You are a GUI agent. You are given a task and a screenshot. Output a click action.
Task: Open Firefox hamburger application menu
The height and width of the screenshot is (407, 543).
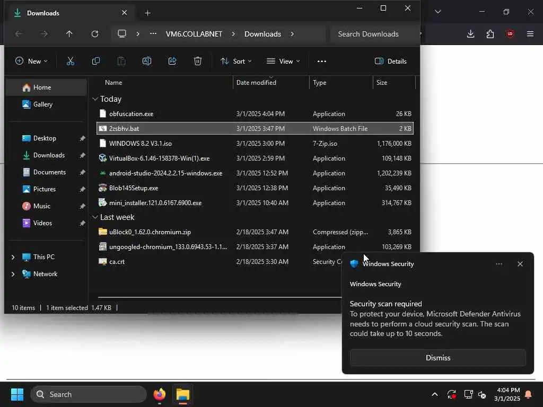pos(530,34)
